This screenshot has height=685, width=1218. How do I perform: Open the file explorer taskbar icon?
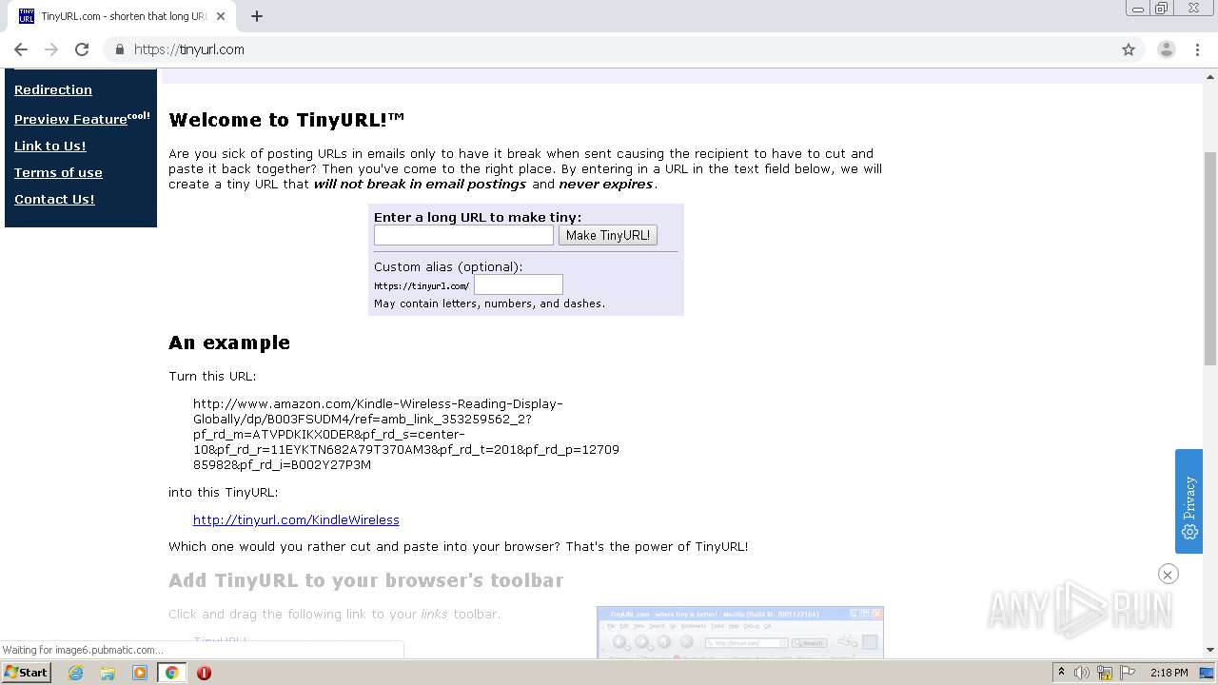(108, 673)
